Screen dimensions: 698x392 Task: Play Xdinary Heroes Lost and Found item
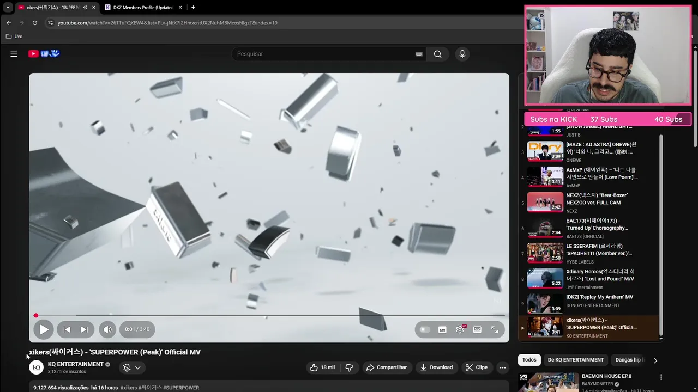[589, 279]
